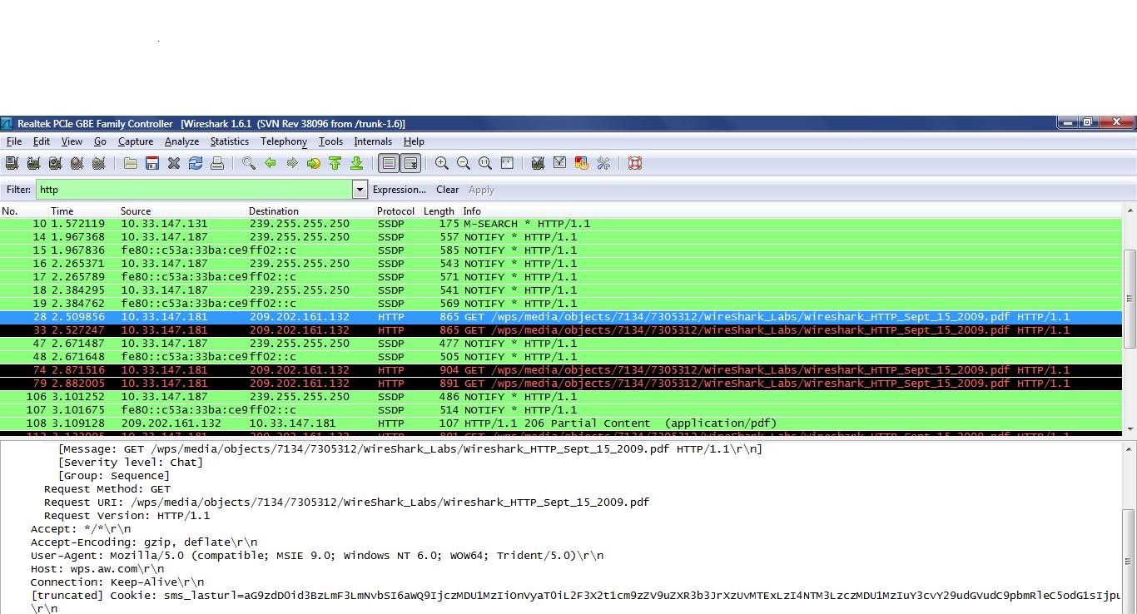Select the Request Method: GET detail line
The height and width of the screenshot is (614, 1137).
tap(107, 489)
